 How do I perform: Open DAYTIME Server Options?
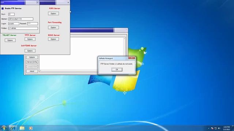pyautogui.click(x=30, y=51)
